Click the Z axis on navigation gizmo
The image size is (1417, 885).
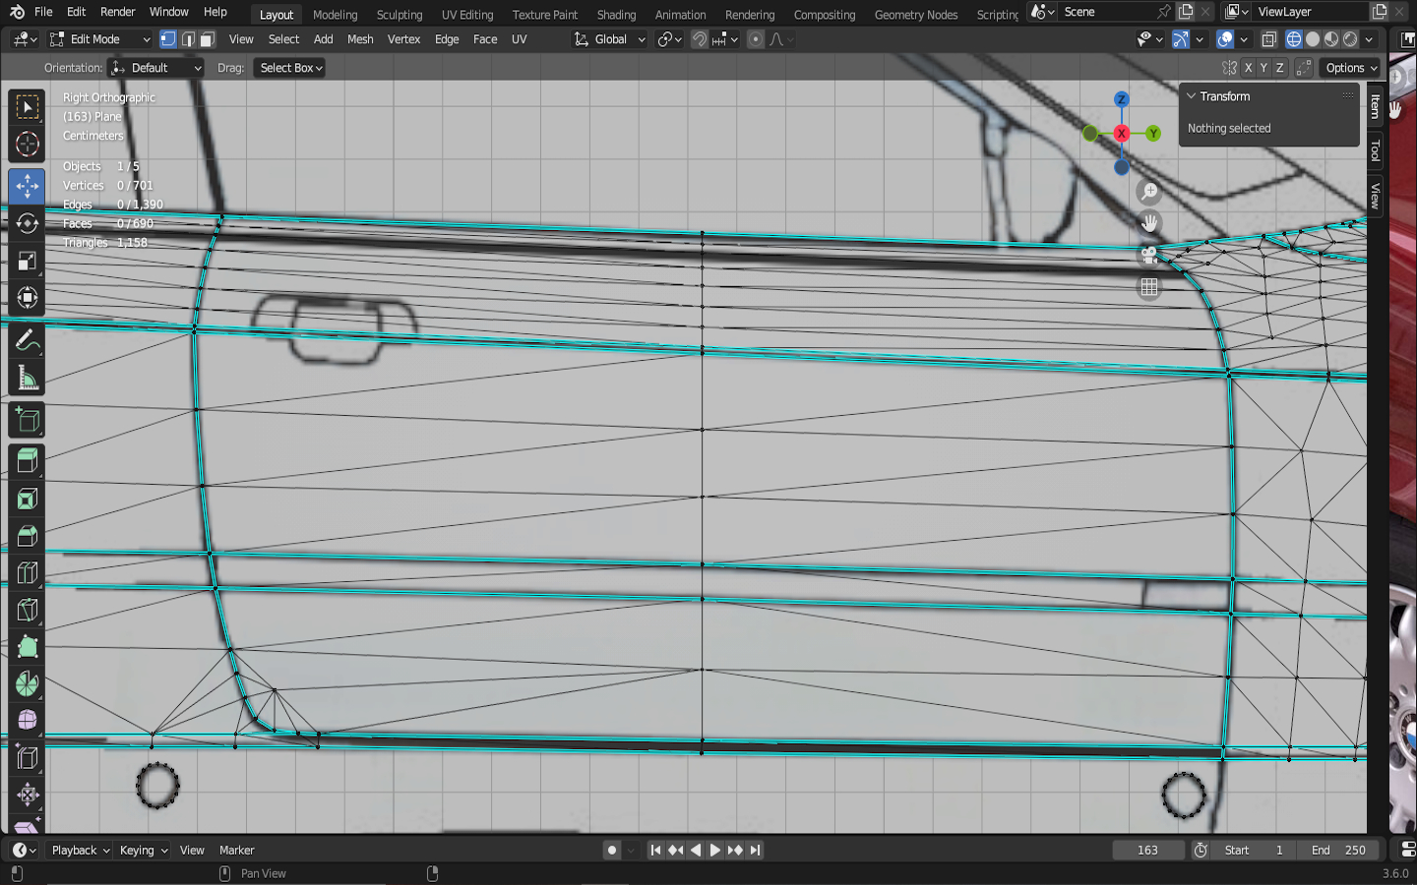click(x=1121, y=99)
